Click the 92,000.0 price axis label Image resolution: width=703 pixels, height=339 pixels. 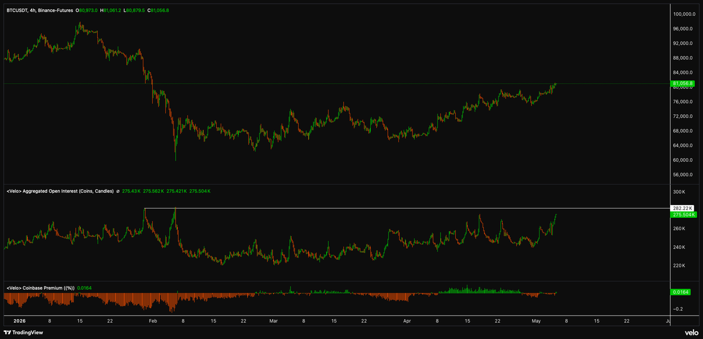(684, 43)
